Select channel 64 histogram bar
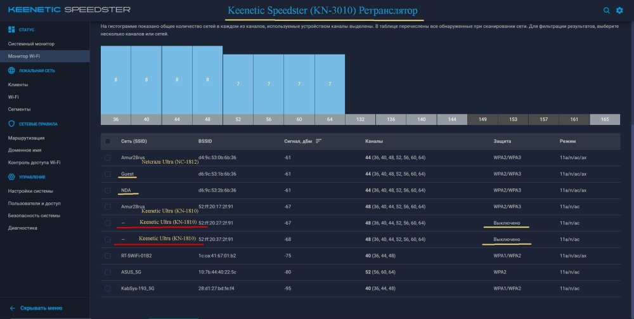This screenshot has height=319, width=634. [x=330, y=84]
